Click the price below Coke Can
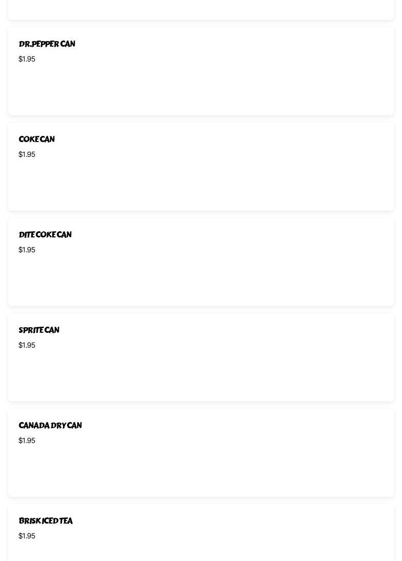402x561 pixels. point(27,154)
